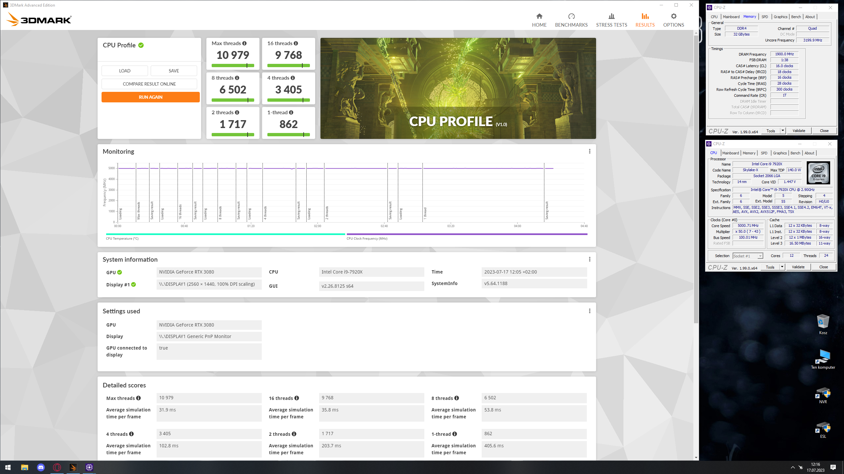
Task: Click info icon in Detailed scores 16 threads
Action: point(297,398)
